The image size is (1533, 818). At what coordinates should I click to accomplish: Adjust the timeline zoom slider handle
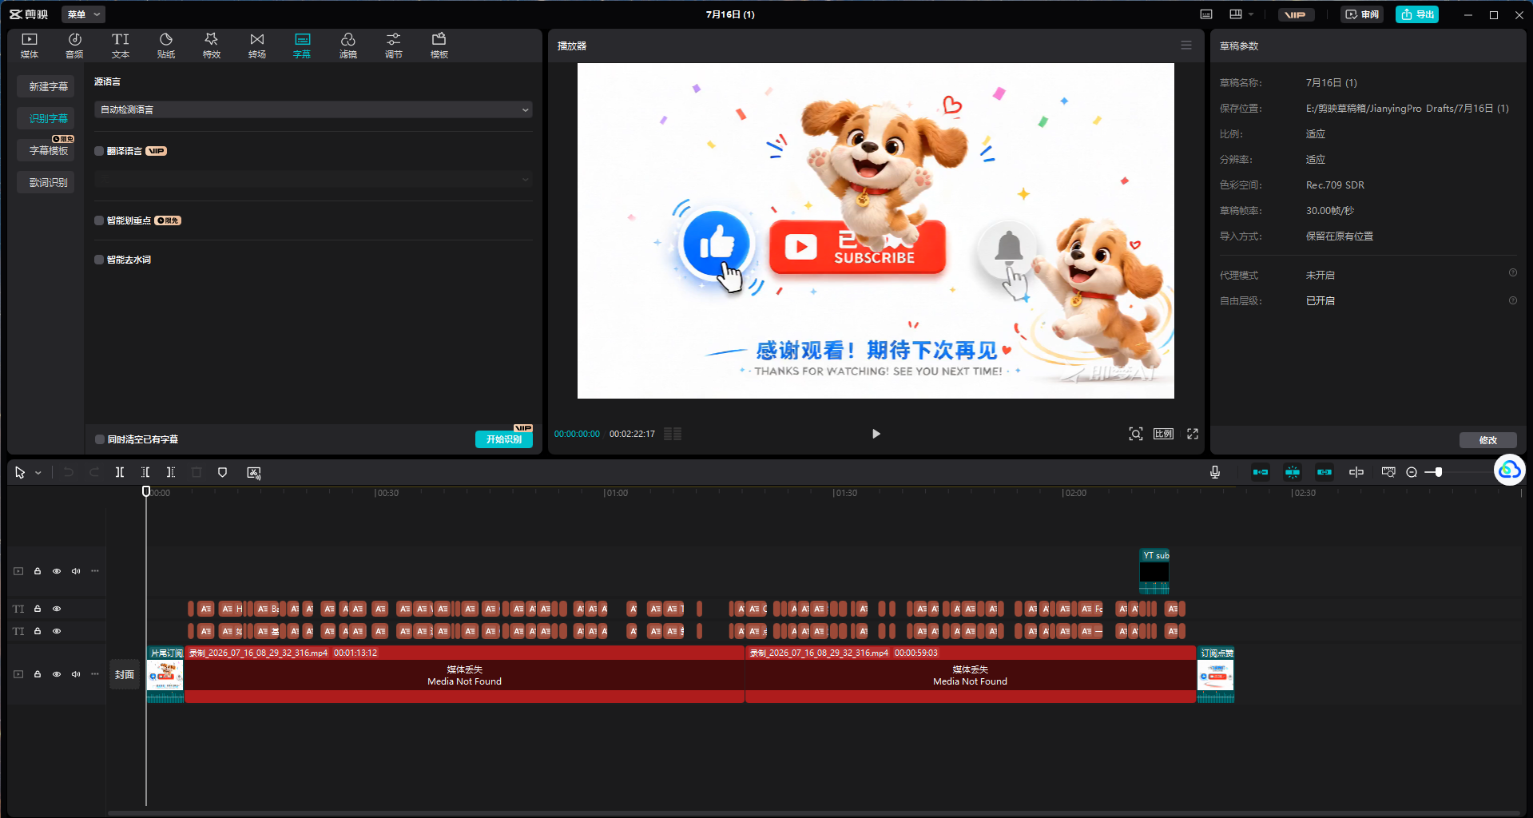click(1439, 472)
